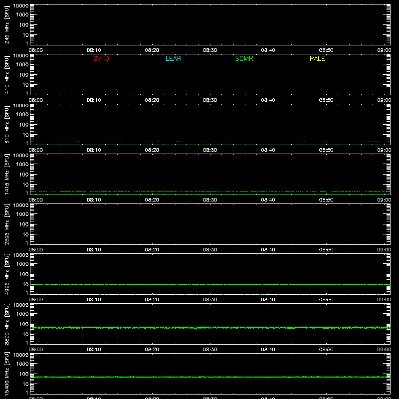Click 08:10 time label under 410 MHz panel
Viewport: 399px width, 399px height.
(x=94, y=100)
